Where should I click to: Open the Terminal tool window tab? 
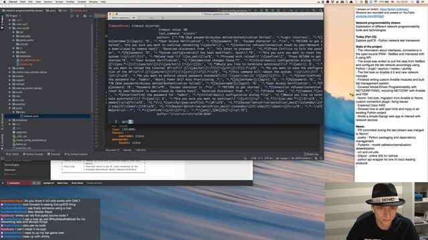point(53,154)
